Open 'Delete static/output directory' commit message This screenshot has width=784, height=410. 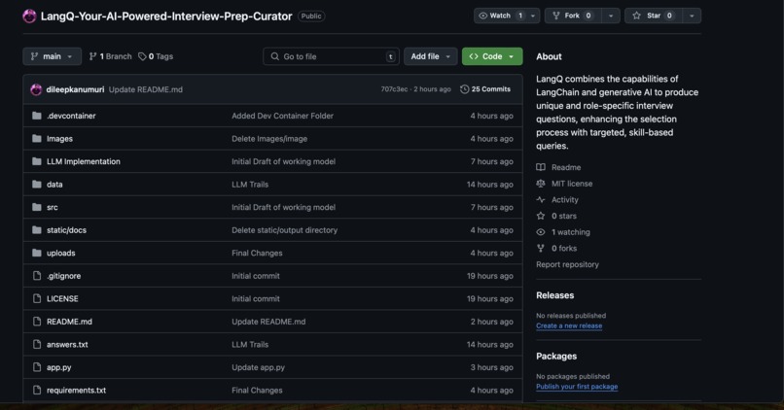pos(284,229)
